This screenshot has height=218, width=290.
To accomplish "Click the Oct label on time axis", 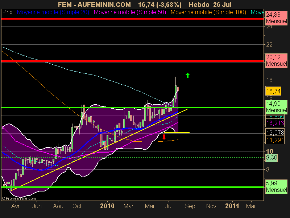I will (77, 206).
